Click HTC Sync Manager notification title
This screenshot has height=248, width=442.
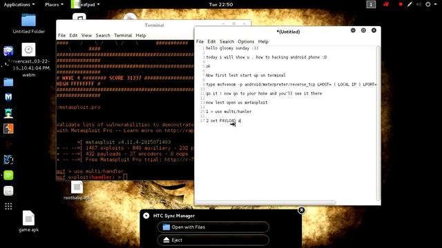174,216
